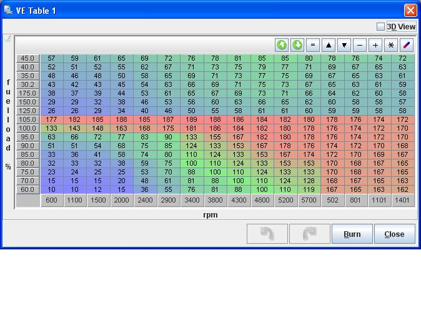Click the undo arrow button
Screen dimensions: 421x320
267,234
